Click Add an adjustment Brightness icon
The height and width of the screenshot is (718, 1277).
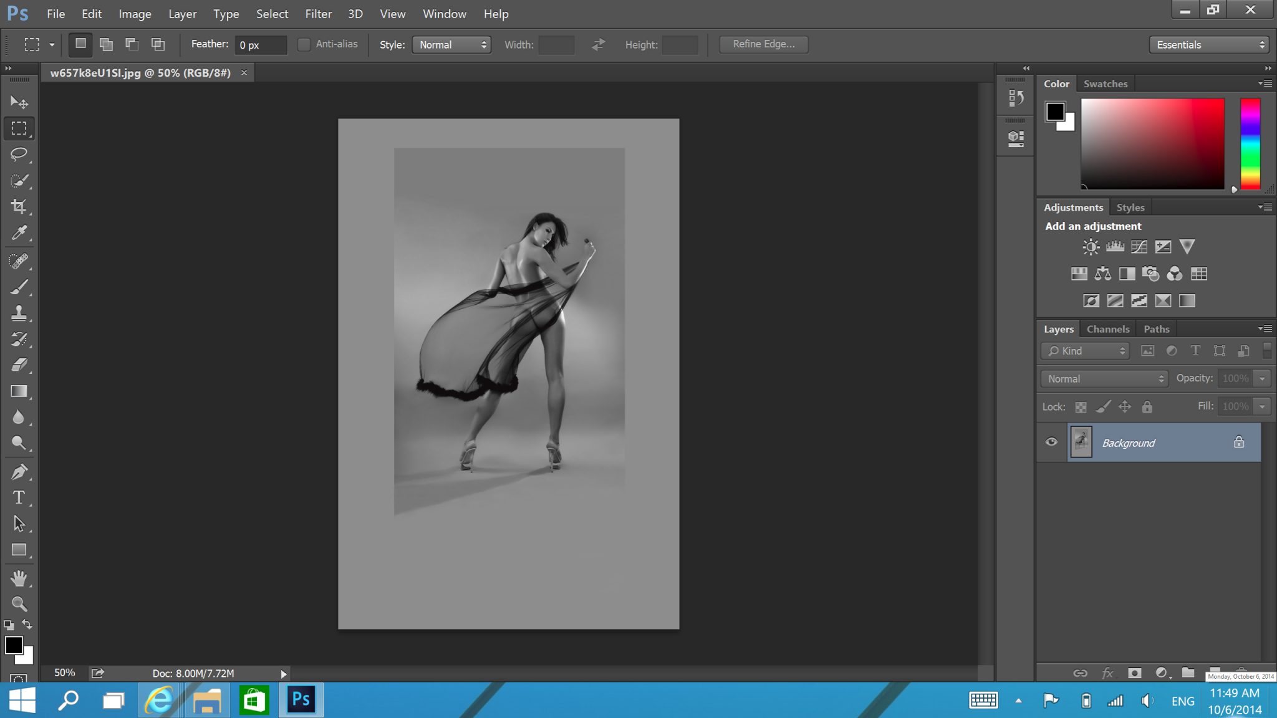point(1091,246)
